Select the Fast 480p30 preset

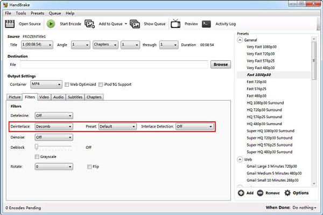click(x=256, y=96)
